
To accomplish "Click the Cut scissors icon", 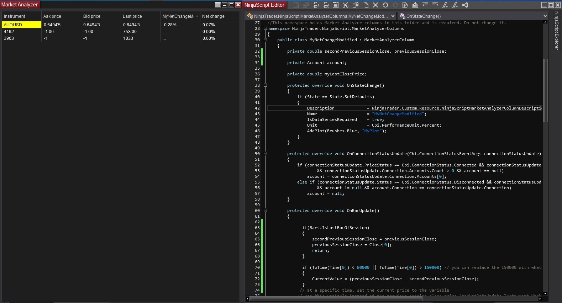I will click(x=345, y=5).
